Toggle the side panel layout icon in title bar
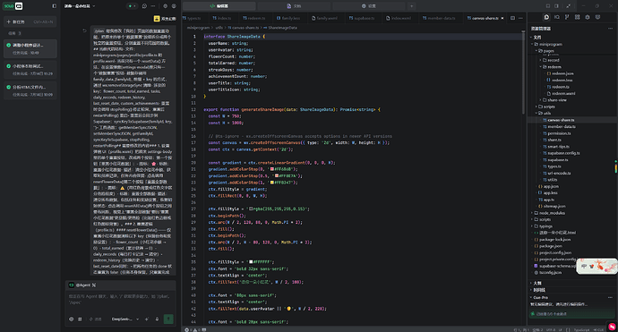This screenshot has width=618, height=332. click(556, 6)
